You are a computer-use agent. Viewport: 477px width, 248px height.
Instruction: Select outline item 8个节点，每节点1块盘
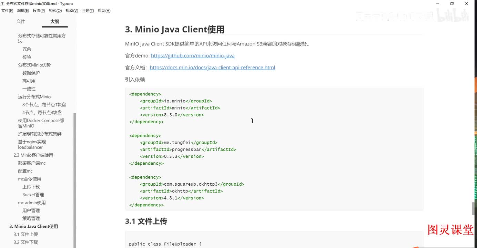44,105
